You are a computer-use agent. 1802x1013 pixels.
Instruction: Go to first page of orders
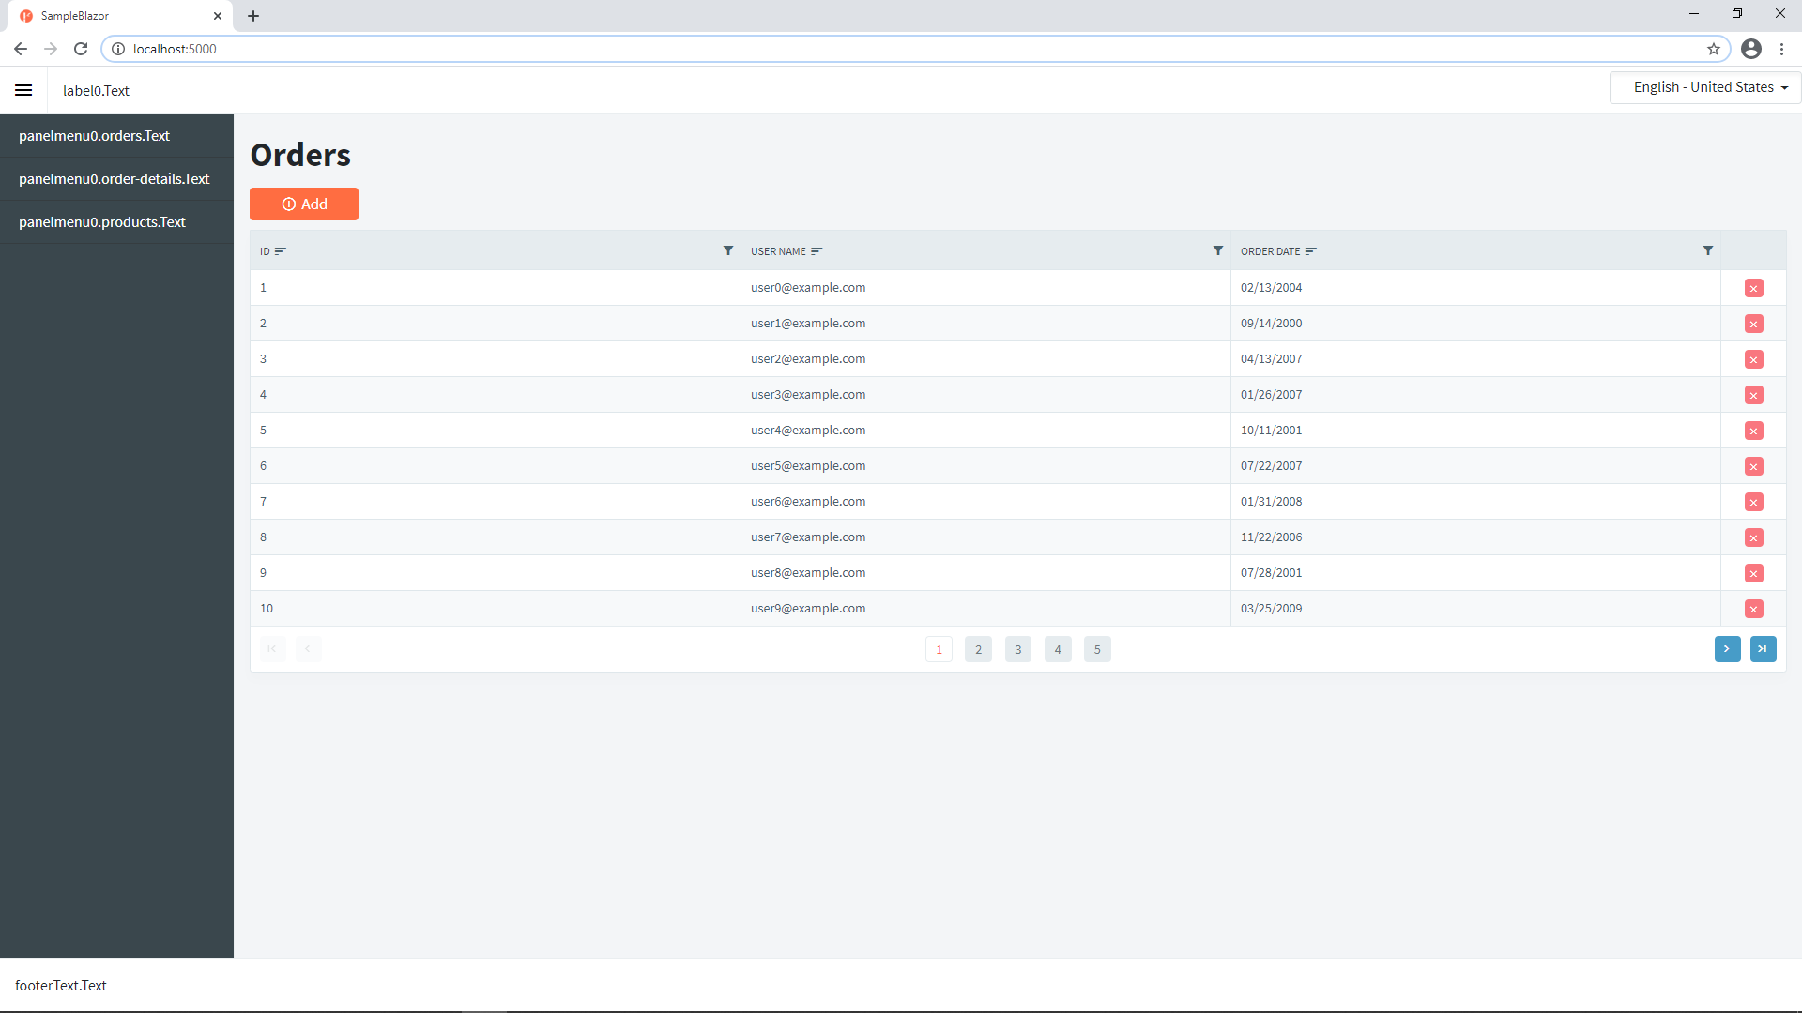pyautogui.click(x=272, y=649)
